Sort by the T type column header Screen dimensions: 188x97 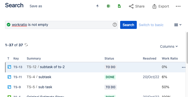8,58
